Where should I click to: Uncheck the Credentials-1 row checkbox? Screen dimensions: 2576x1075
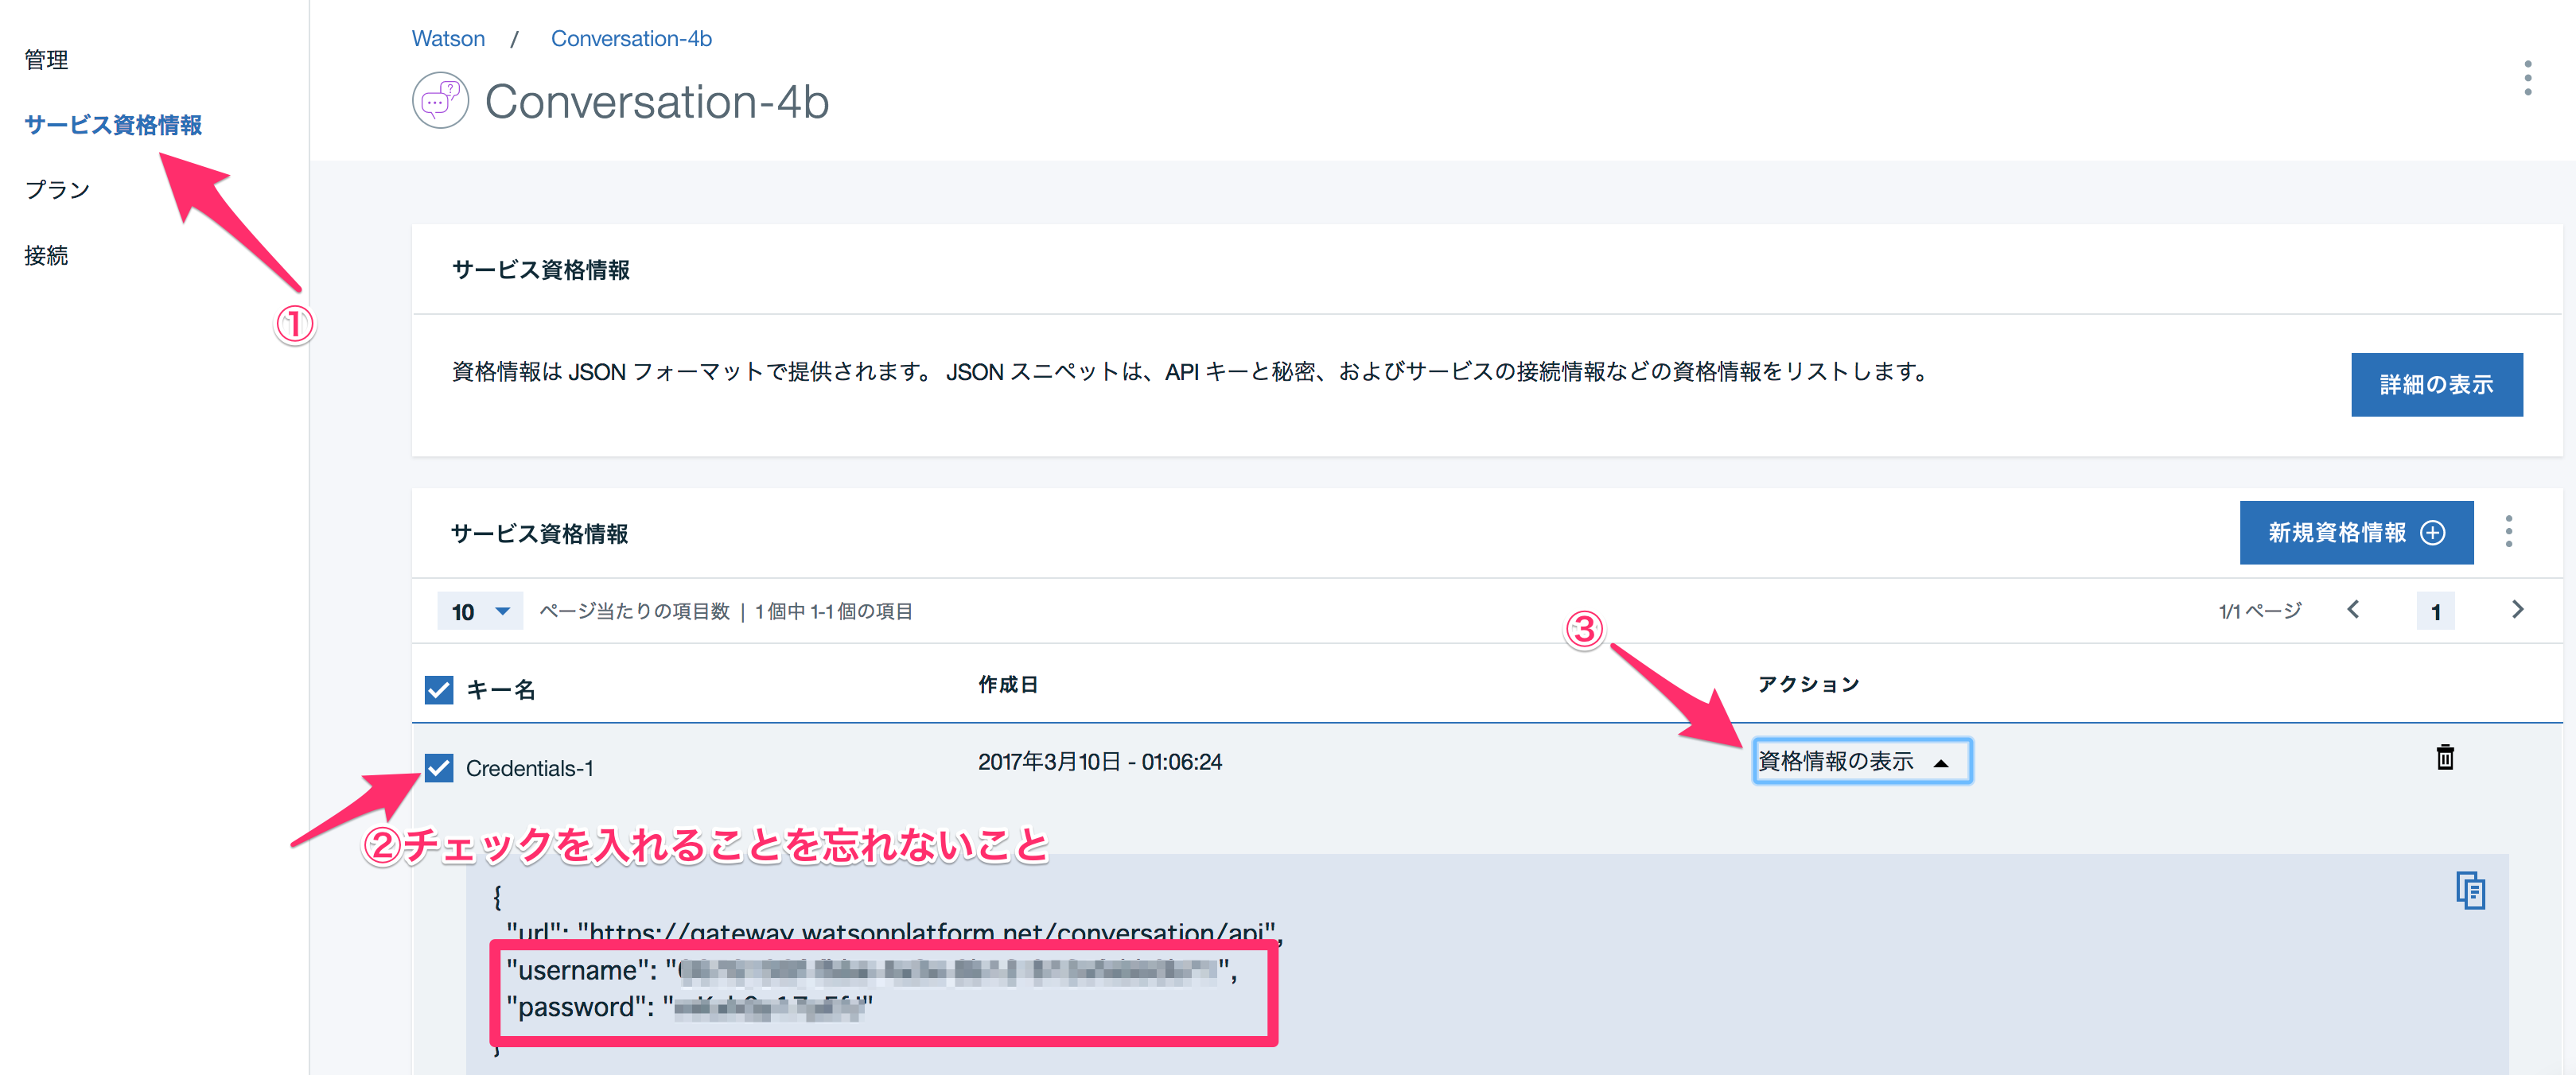(x=439, y=767)
